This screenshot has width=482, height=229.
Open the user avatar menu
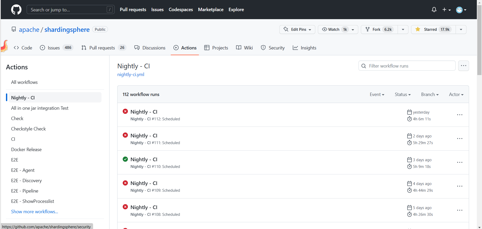[x=461, y=10]
